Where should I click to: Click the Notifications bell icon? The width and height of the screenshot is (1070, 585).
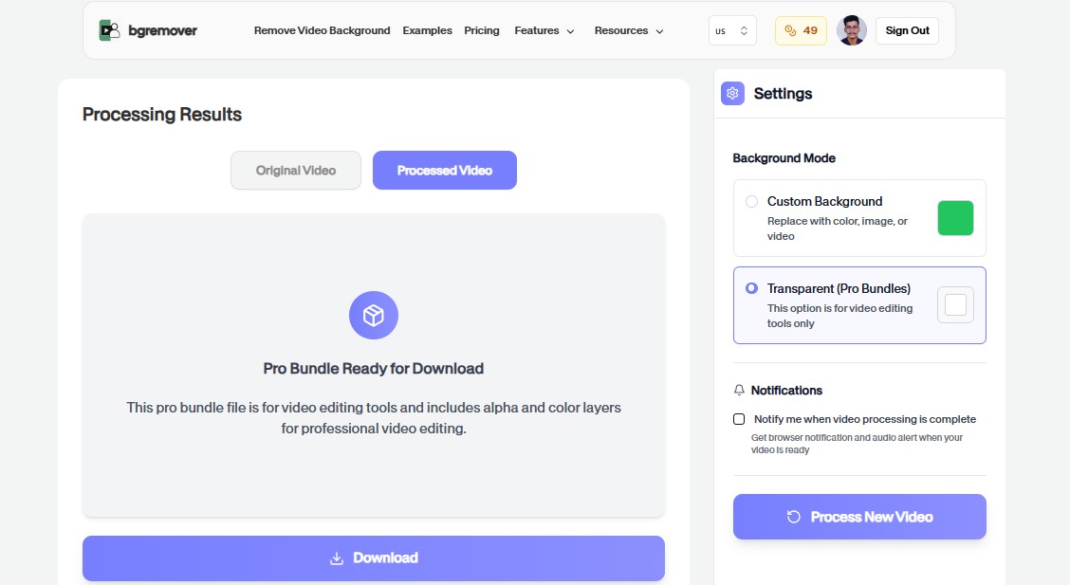(x=739, y=391)
